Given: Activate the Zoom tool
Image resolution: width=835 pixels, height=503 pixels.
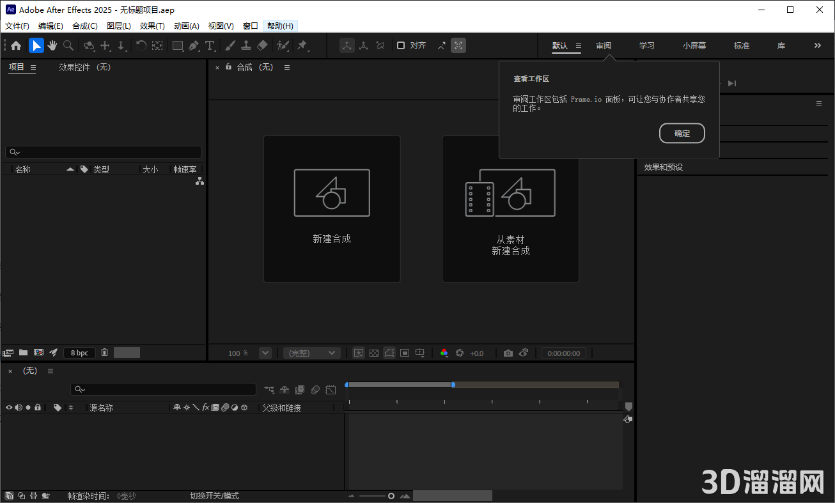Looking at the screenshot, I should [68, 45].
